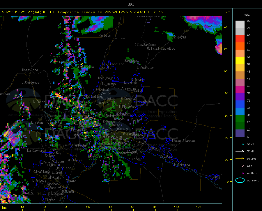Click the Anchoris place label
Screen dimensions: 262x211
(75, 160)
